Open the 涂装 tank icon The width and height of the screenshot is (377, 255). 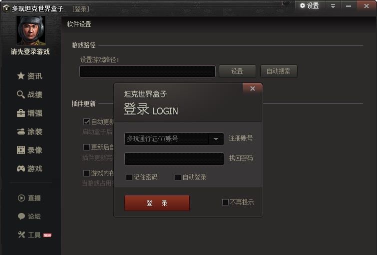(x=21, y=131)
